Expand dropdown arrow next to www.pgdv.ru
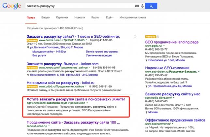The width and height of the screenshot is (210, 137). coord(164,46)
